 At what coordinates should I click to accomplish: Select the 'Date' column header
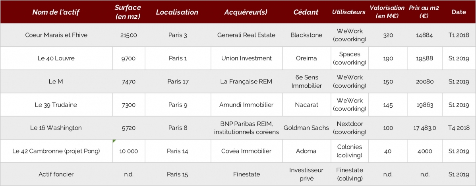[459, 12]
